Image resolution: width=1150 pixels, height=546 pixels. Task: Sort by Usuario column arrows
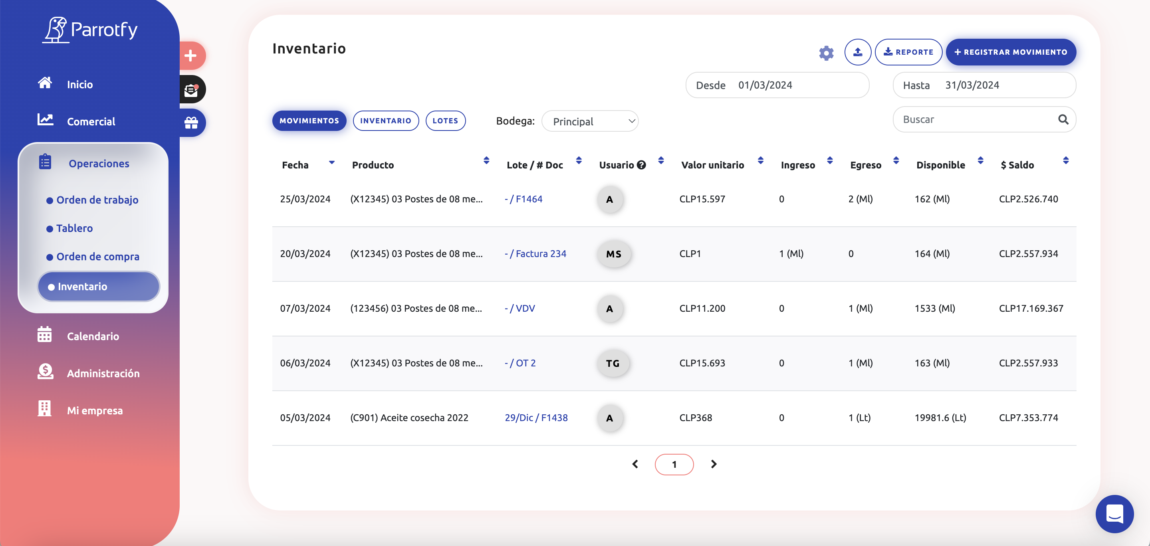[661, 160]
